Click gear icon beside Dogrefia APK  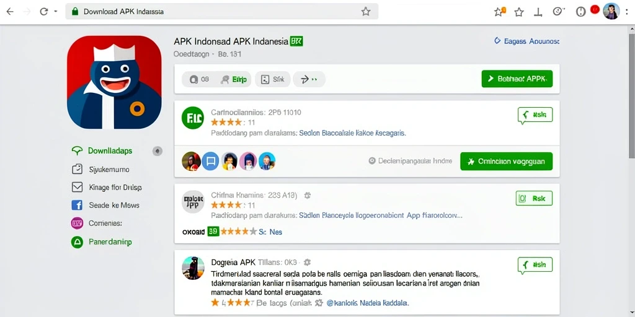tap(308, 262)
